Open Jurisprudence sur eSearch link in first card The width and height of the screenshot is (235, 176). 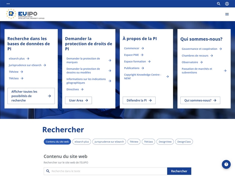tap(25, 65)
